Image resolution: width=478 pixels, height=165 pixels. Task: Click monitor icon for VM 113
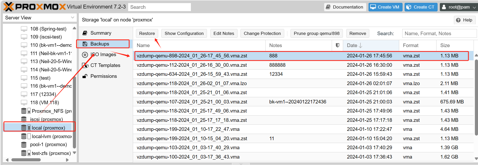pos(24,62)
